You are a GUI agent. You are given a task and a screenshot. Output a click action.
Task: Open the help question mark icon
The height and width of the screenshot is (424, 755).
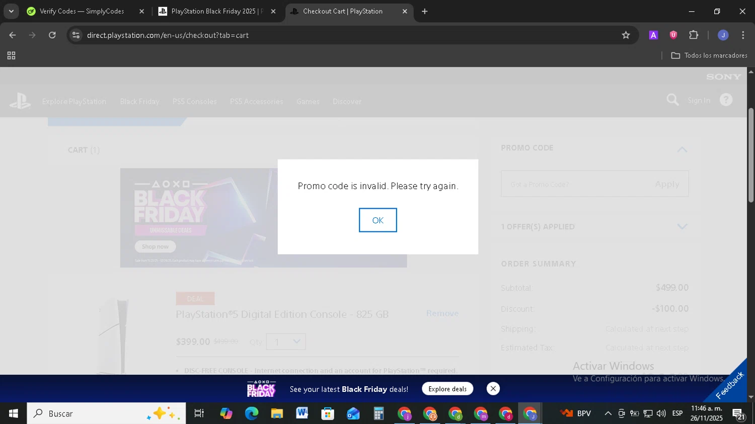[726, 100]
